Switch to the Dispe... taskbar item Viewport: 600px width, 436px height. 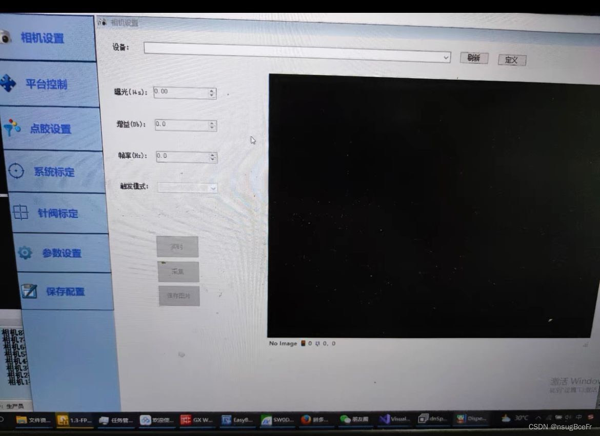471,419
